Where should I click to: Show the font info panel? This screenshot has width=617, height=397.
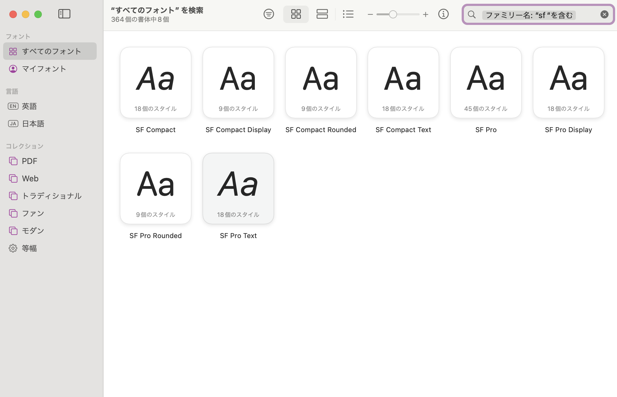(443, 14)
